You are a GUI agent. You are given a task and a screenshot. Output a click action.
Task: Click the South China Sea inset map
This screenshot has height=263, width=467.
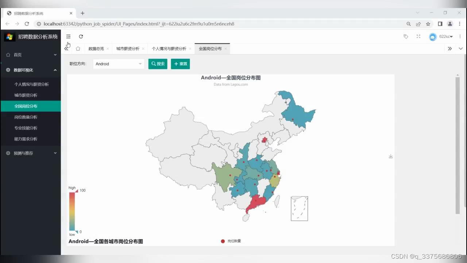click(300, 209)
